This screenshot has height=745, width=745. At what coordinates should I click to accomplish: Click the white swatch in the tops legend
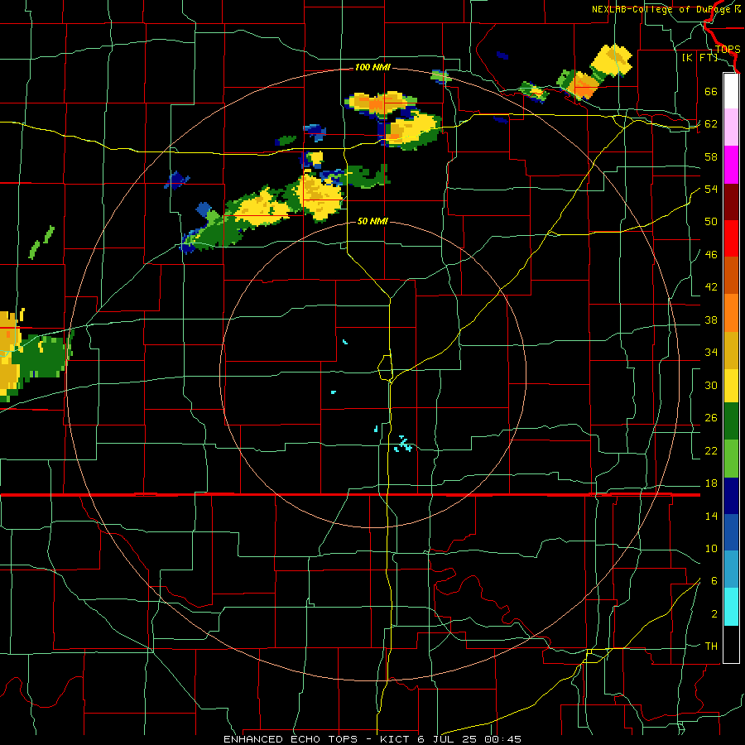tap(731, 91)
